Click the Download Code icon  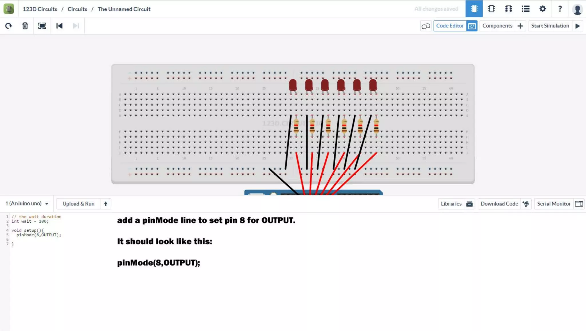pyautogui.click(x=526, y=204)
